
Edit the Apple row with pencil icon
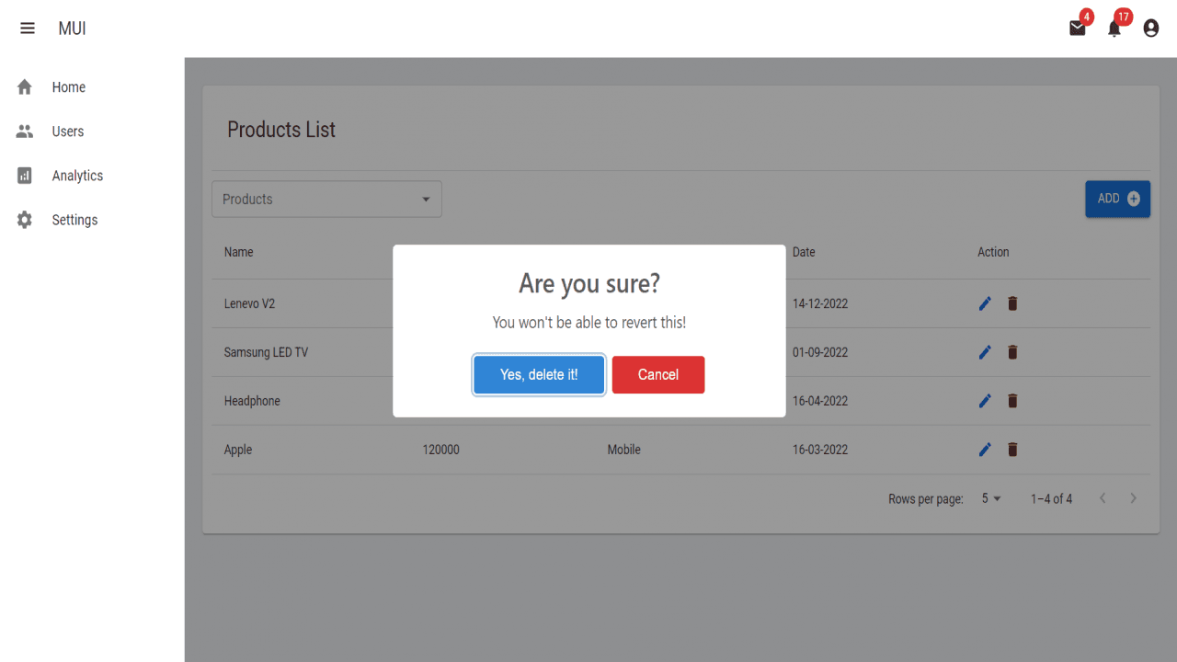click(x=985, y=450)
